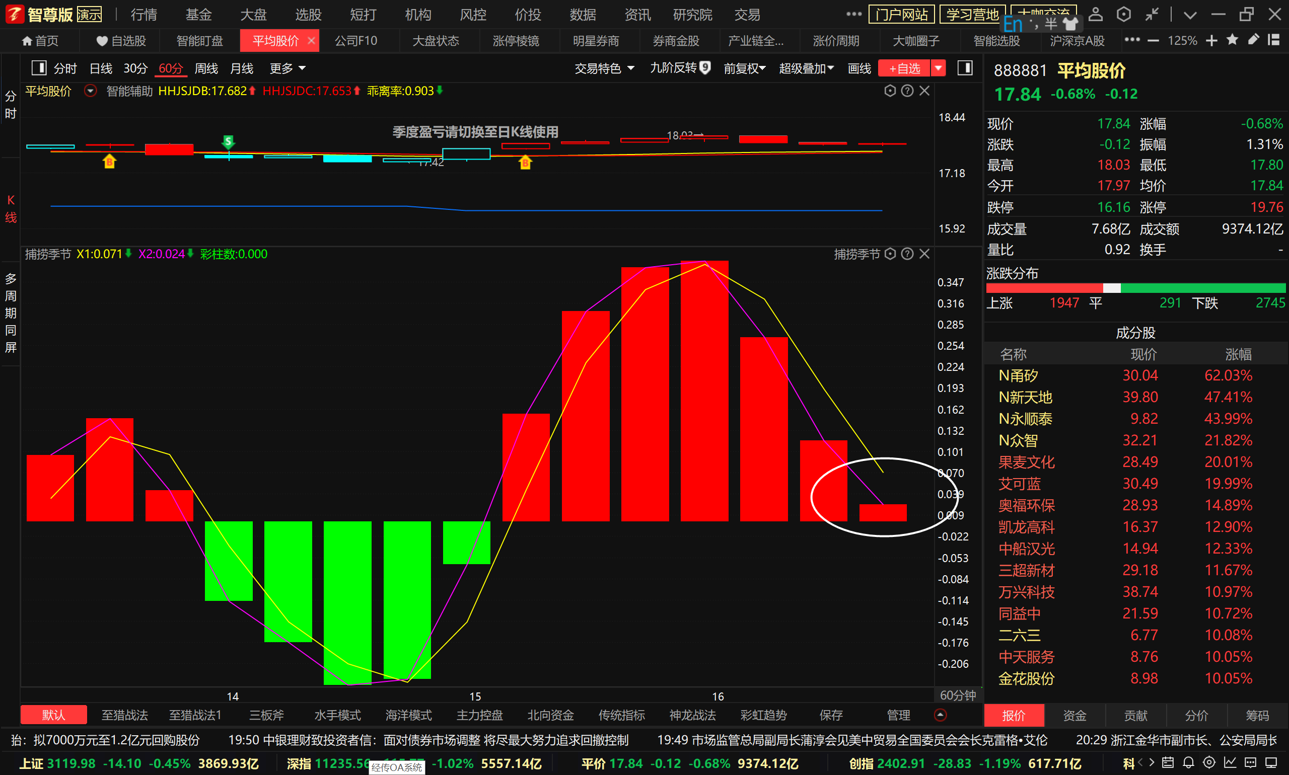Click the S sell marker on chart
Viewport: 1289px width, 775px height.
228,141
